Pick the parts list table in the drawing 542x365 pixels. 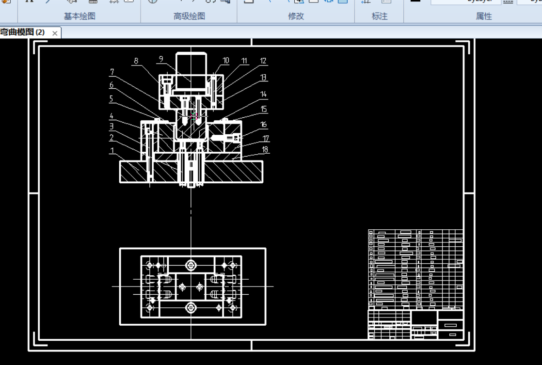(x=416, y=270)
